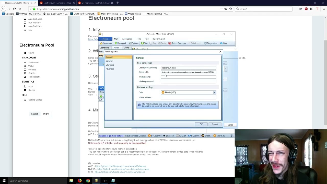Open the blue Menu tab in Awesome Miner

105,39
